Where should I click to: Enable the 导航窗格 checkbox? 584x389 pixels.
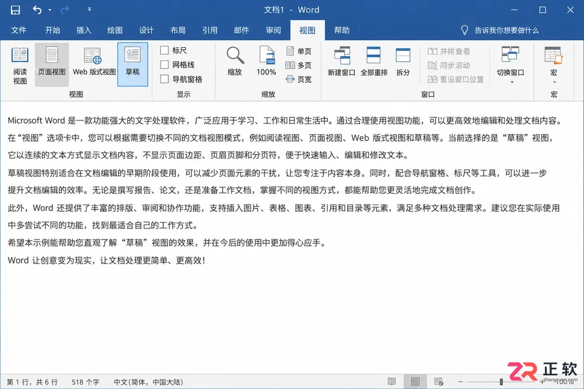coord(165,79)
